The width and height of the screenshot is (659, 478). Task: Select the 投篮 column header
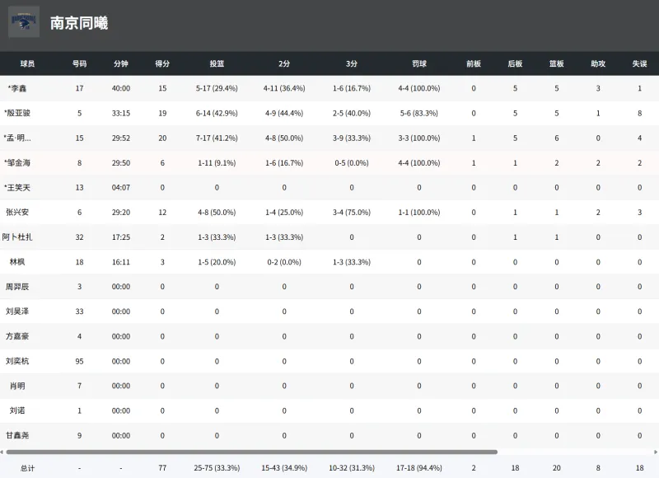click(217, 63)
